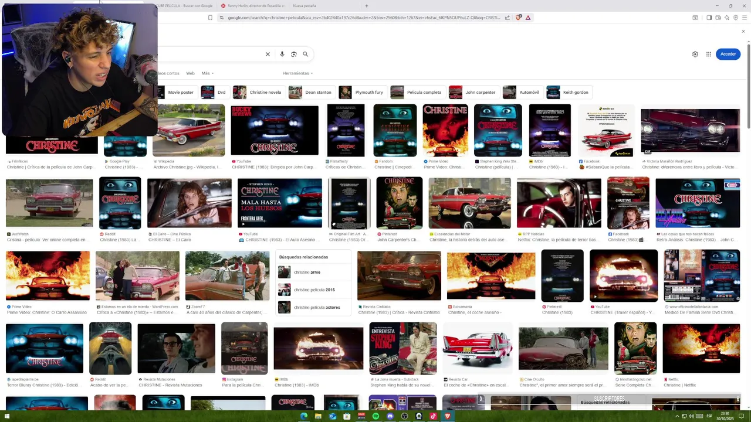Filter images by Dvd chip
Viewport: 751px width, 422px height.
point(215,92)
